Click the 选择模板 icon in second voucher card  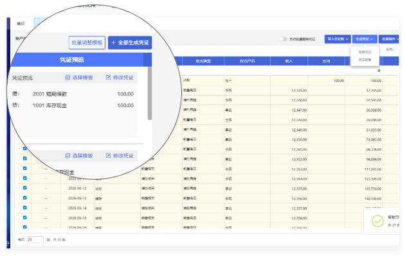coord(67,155)
